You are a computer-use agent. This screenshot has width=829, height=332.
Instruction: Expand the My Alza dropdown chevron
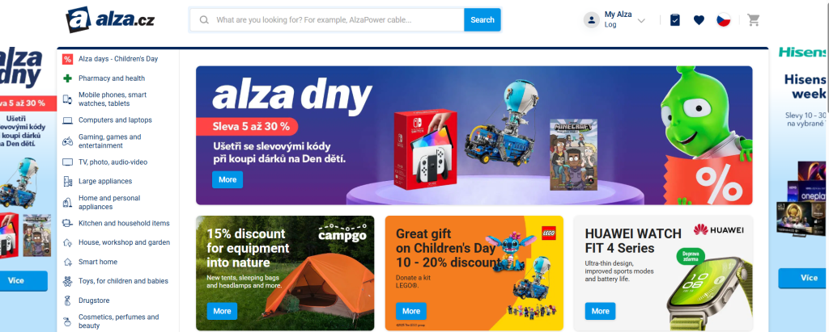click(641, 20)
